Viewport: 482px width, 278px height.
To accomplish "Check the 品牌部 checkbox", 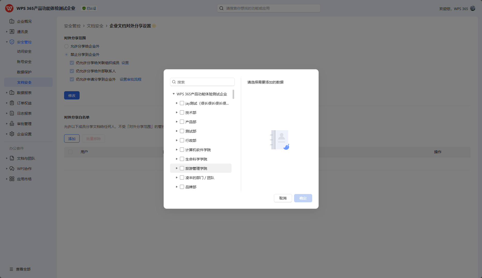I will 182,187.
